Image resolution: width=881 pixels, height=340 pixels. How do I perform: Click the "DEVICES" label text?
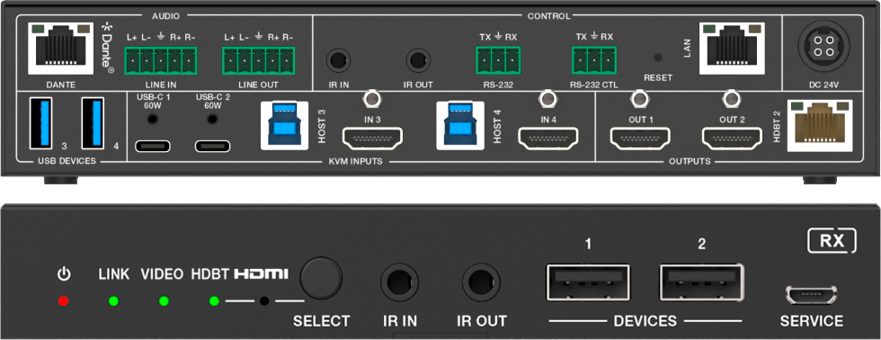point(645,321)
